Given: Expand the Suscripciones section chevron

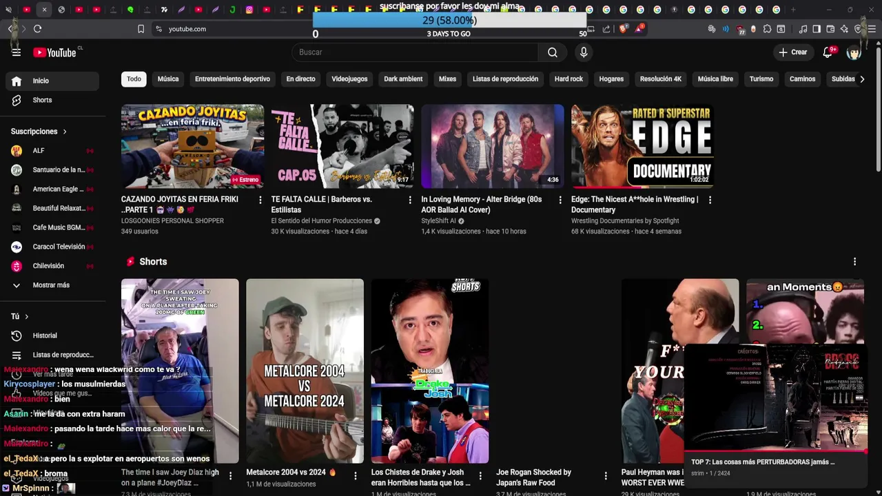Looking at the screenshot, I should [65, 132].
